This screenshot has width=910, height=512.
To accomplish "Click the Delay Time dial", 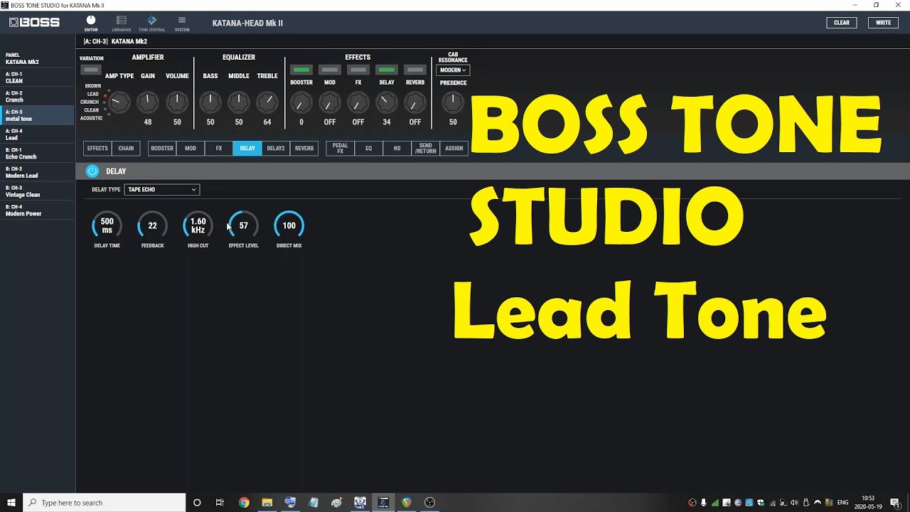I will (x=107, y=225).
